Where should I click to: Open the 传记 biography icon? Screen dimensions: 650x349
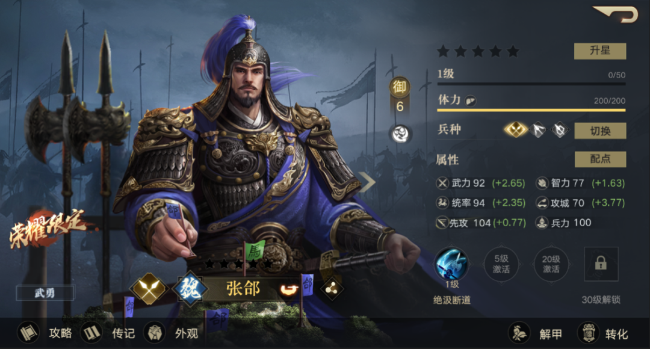[x=91, y=333]
